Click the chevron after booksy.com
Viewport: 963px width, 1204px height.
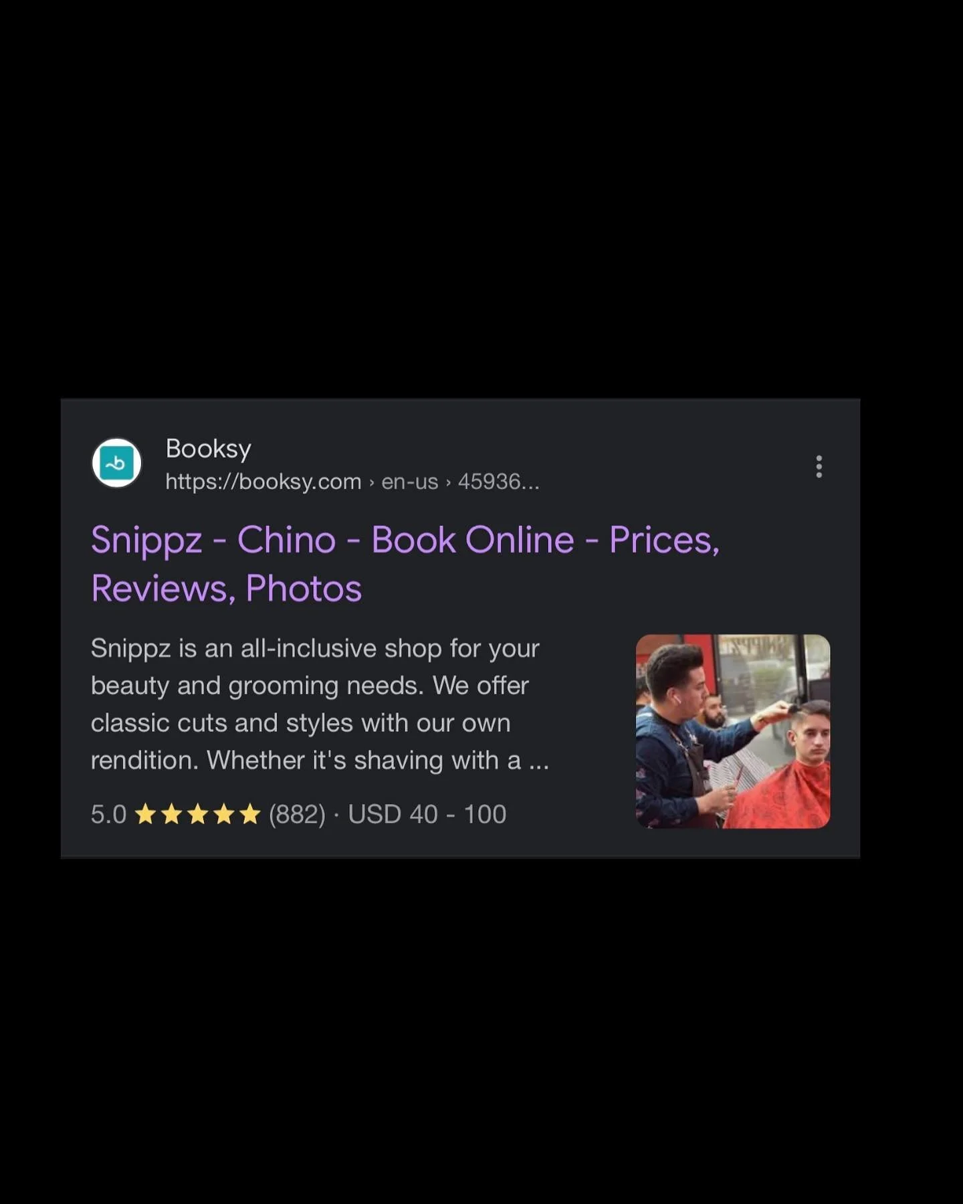(x=372, y=482)
